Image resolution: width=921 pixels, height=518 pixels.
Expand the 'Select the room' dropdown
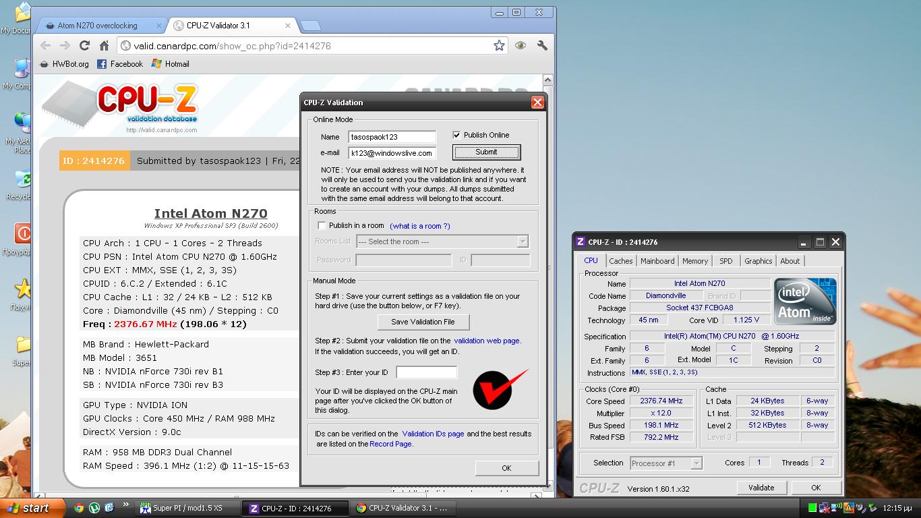click(523, 241)
